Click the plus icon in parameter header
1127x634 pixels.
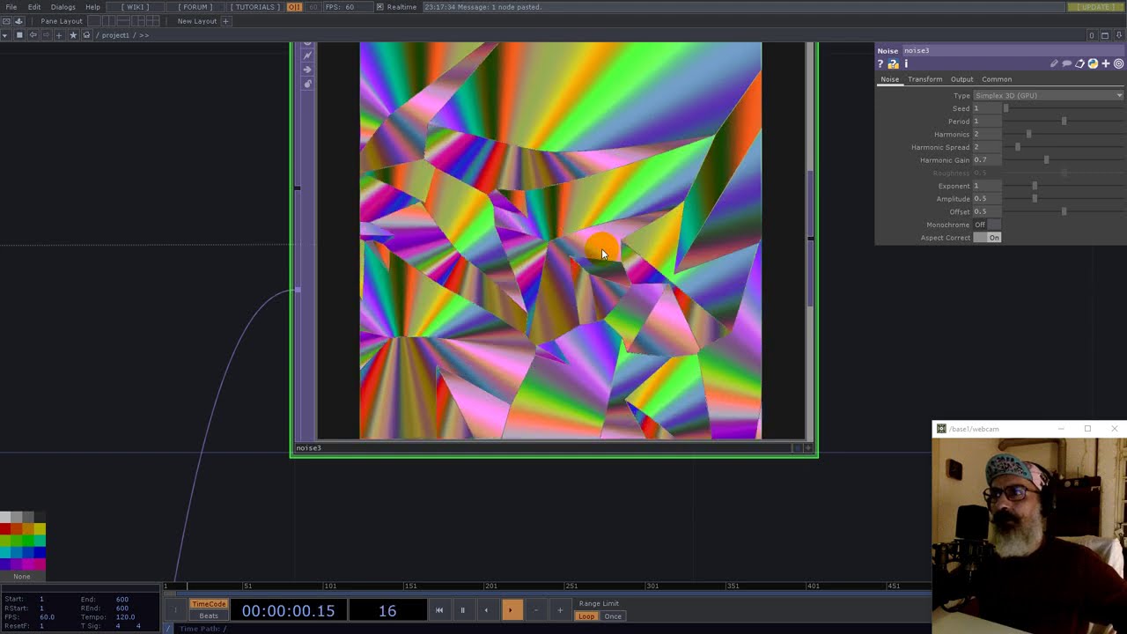coord(1106,63)
